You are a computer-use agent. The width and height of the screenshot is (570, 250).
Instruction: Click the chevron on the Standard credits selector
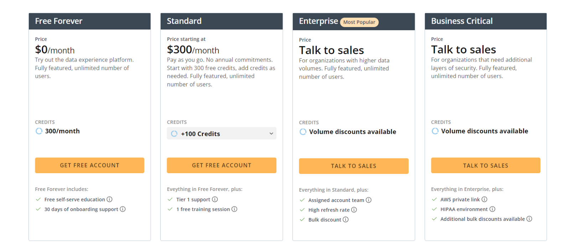pyautogui.click(x=272, y=133)
